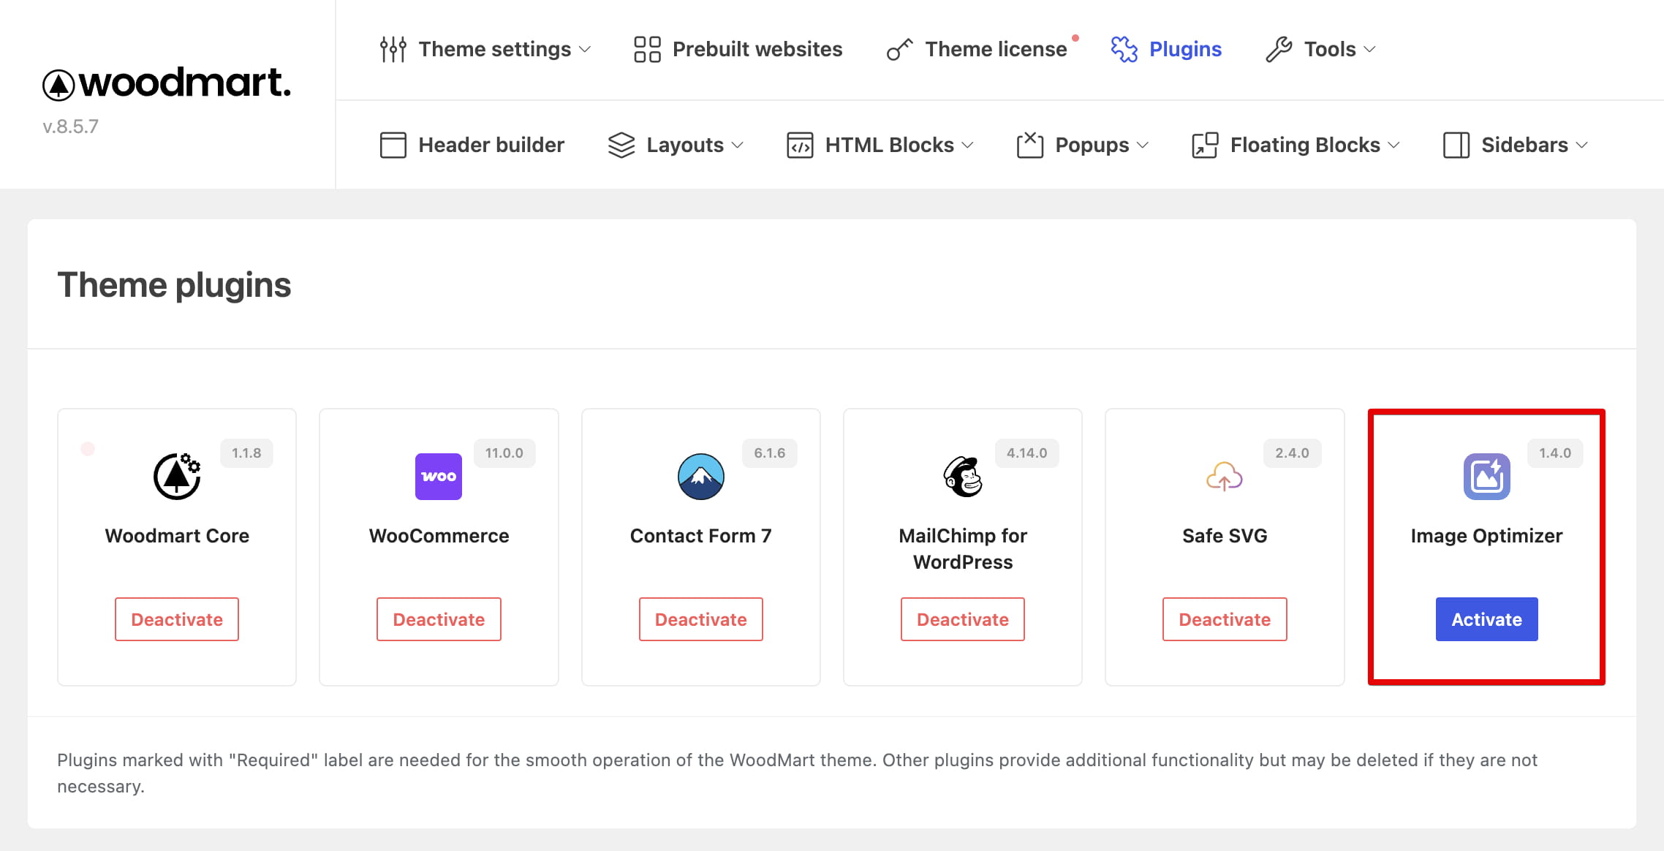Click the Contact Form 7 mountain icon
This screenshot has height=851, width=1664.
[700, 477]
